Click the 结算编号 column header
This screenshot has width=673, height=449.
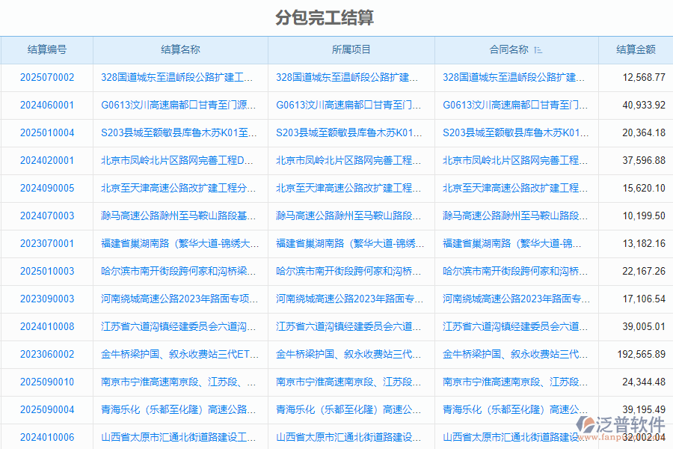[47, 50]
